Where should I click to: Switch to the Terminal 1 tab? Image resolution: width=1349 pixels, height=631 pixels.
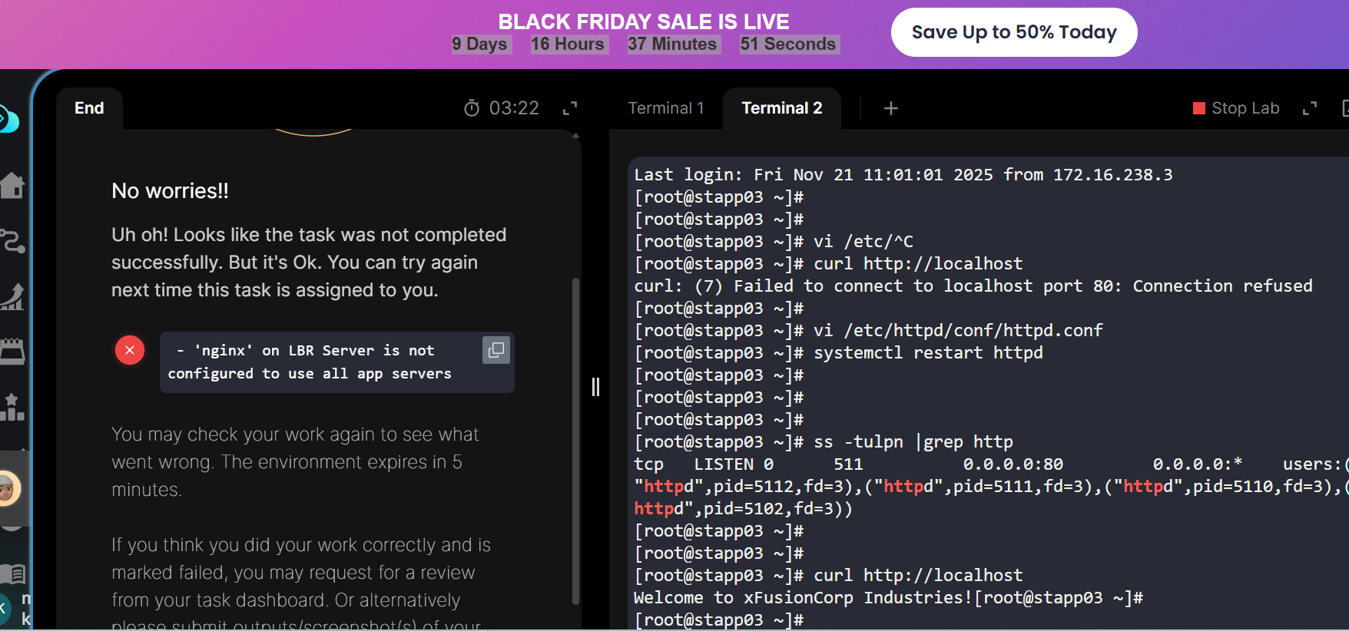(666, 108)
